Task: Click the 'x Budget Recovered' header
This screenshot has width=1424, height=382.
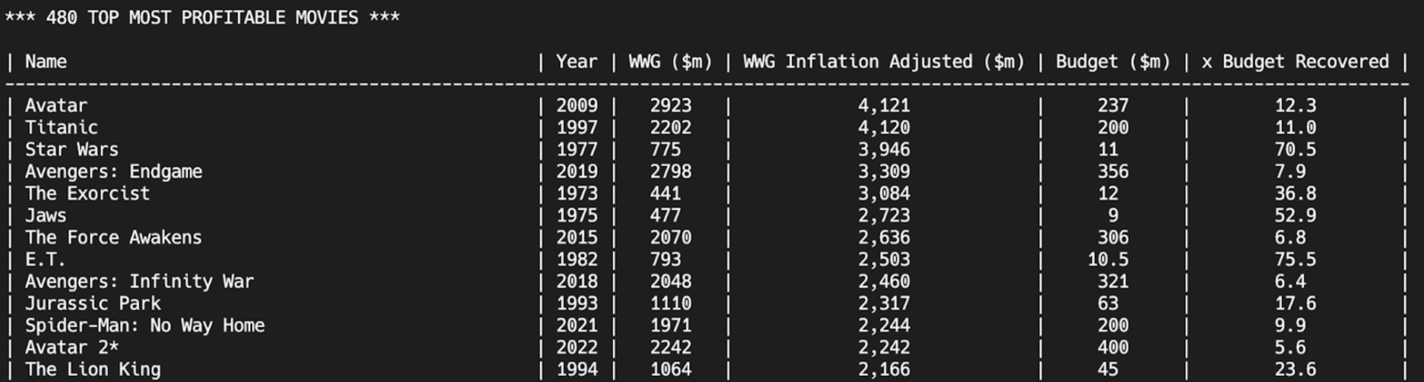Action: click(1295, 62)
